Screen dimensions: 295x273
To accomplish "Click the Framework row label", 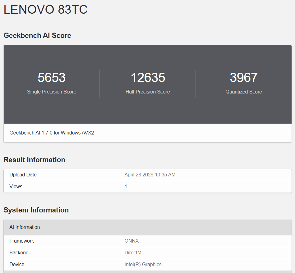I will pos(22,241).
